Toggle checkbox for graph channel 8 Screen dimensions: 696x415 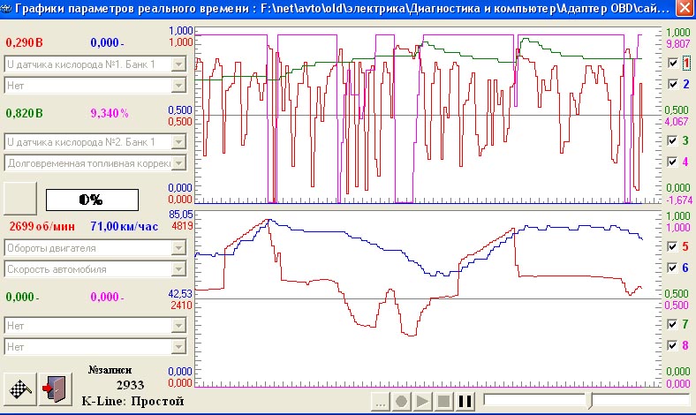(673, 345)
